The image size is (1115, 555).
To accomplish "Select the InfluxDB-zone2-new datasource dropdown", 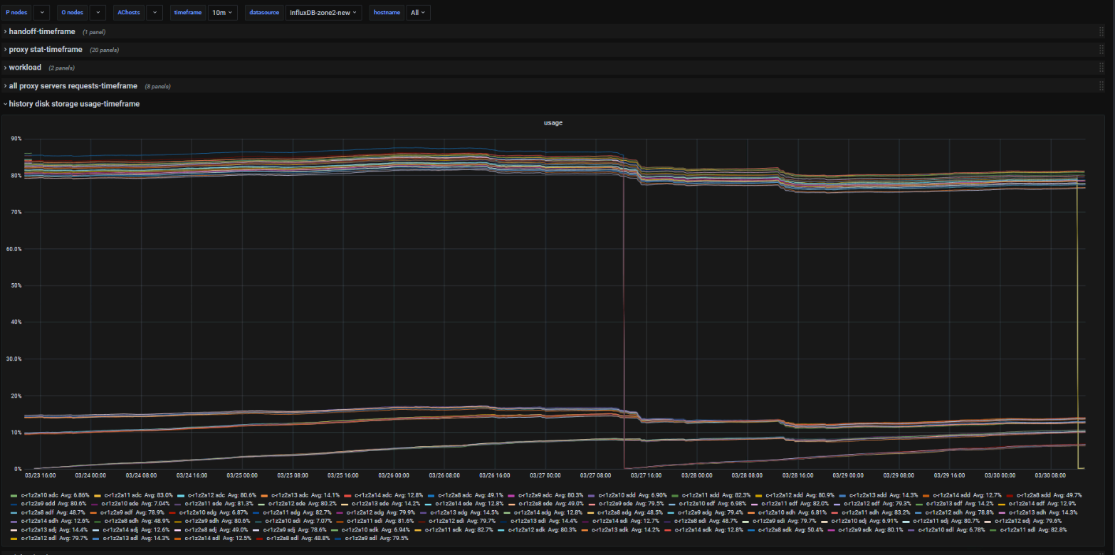I will [x=323, y=12].
